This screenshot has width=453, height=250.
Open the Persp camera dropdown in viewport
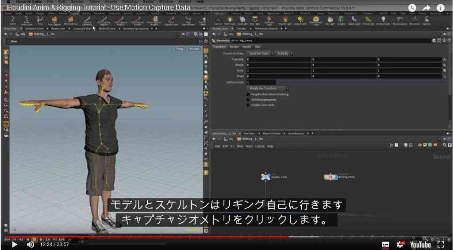180,49
